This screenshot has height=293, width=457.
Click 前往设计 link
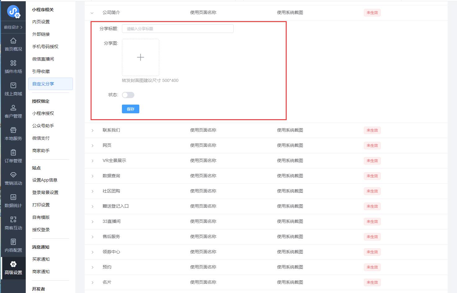point(13,27)
